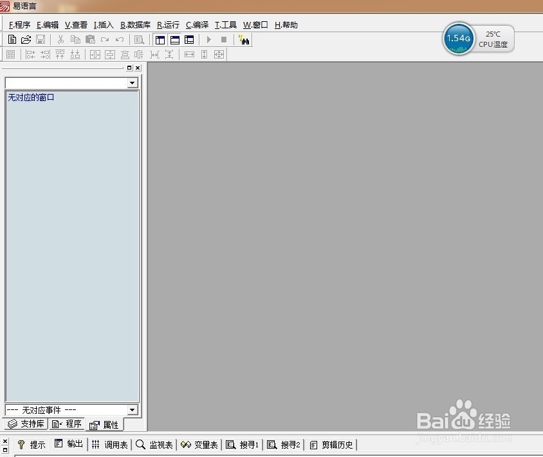
Task: Open the 剪辑历史 bottom tab
Action: (x=331, y=445)
